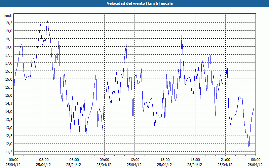The height and width of the screenshot is (168, 269).
Task: Click the 18,5 y-axis label
Action: 8,39
